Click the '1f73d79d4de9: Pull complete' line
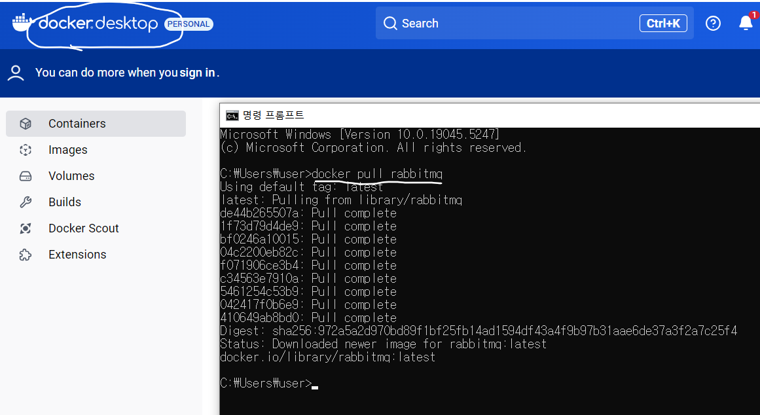 click(308, 226)
